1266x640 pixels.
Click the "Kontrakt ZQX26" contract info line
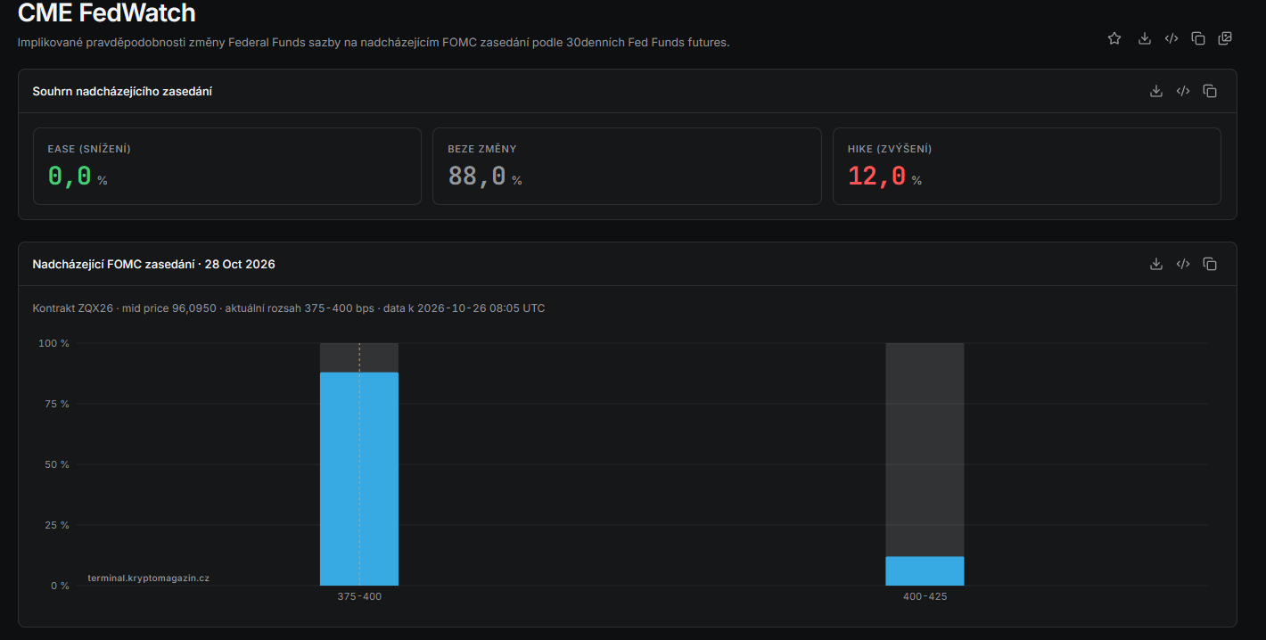pos(289,308)
